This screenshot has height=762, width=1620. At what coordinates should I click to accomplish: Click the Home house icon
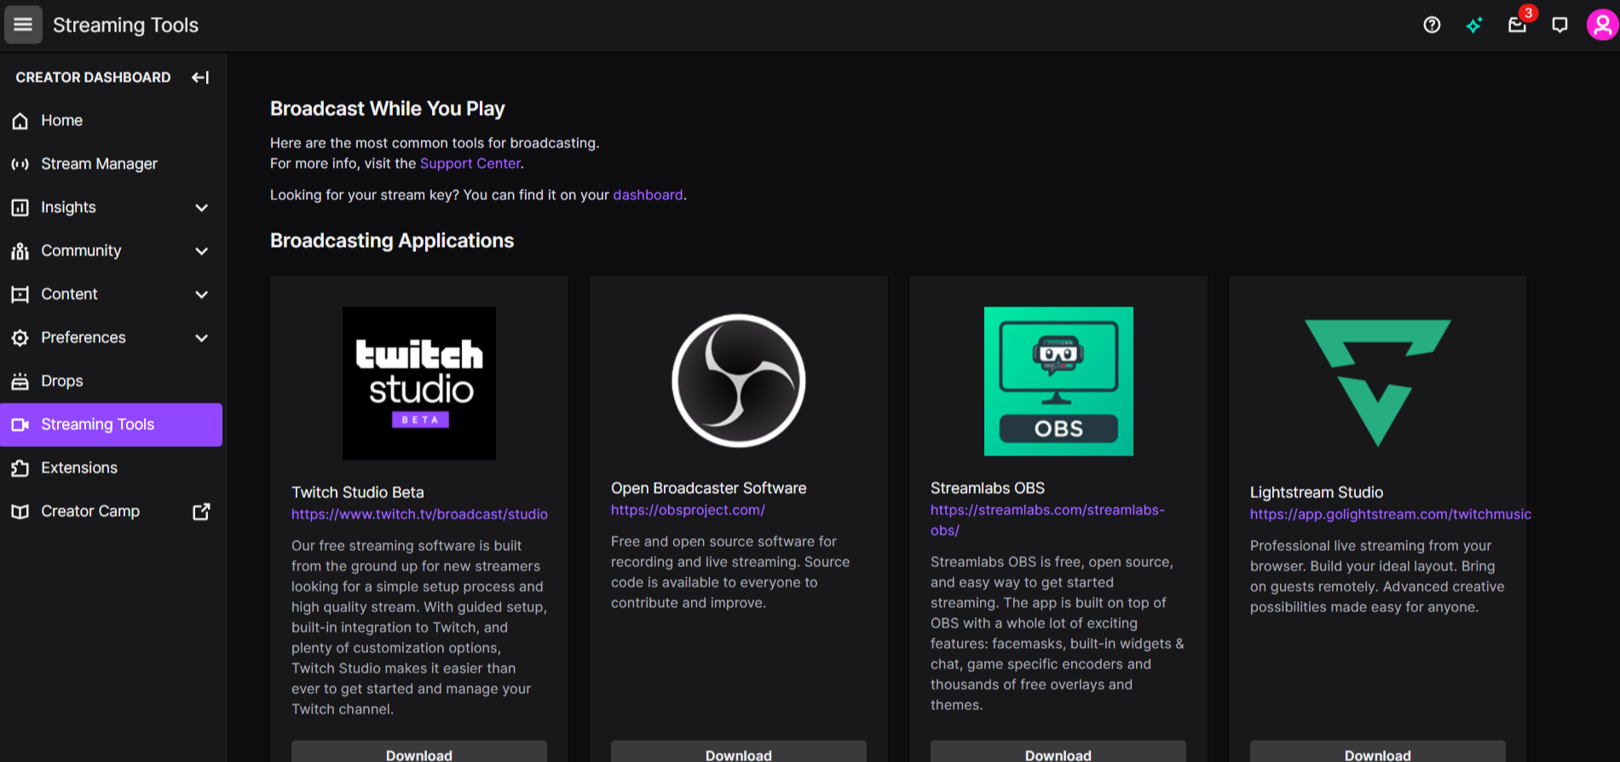coord(20,121)
